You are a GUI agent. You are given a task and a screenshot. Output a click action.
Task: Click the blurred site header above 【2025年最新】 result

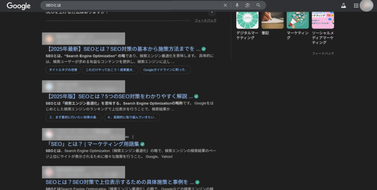(x=84, y=39)
